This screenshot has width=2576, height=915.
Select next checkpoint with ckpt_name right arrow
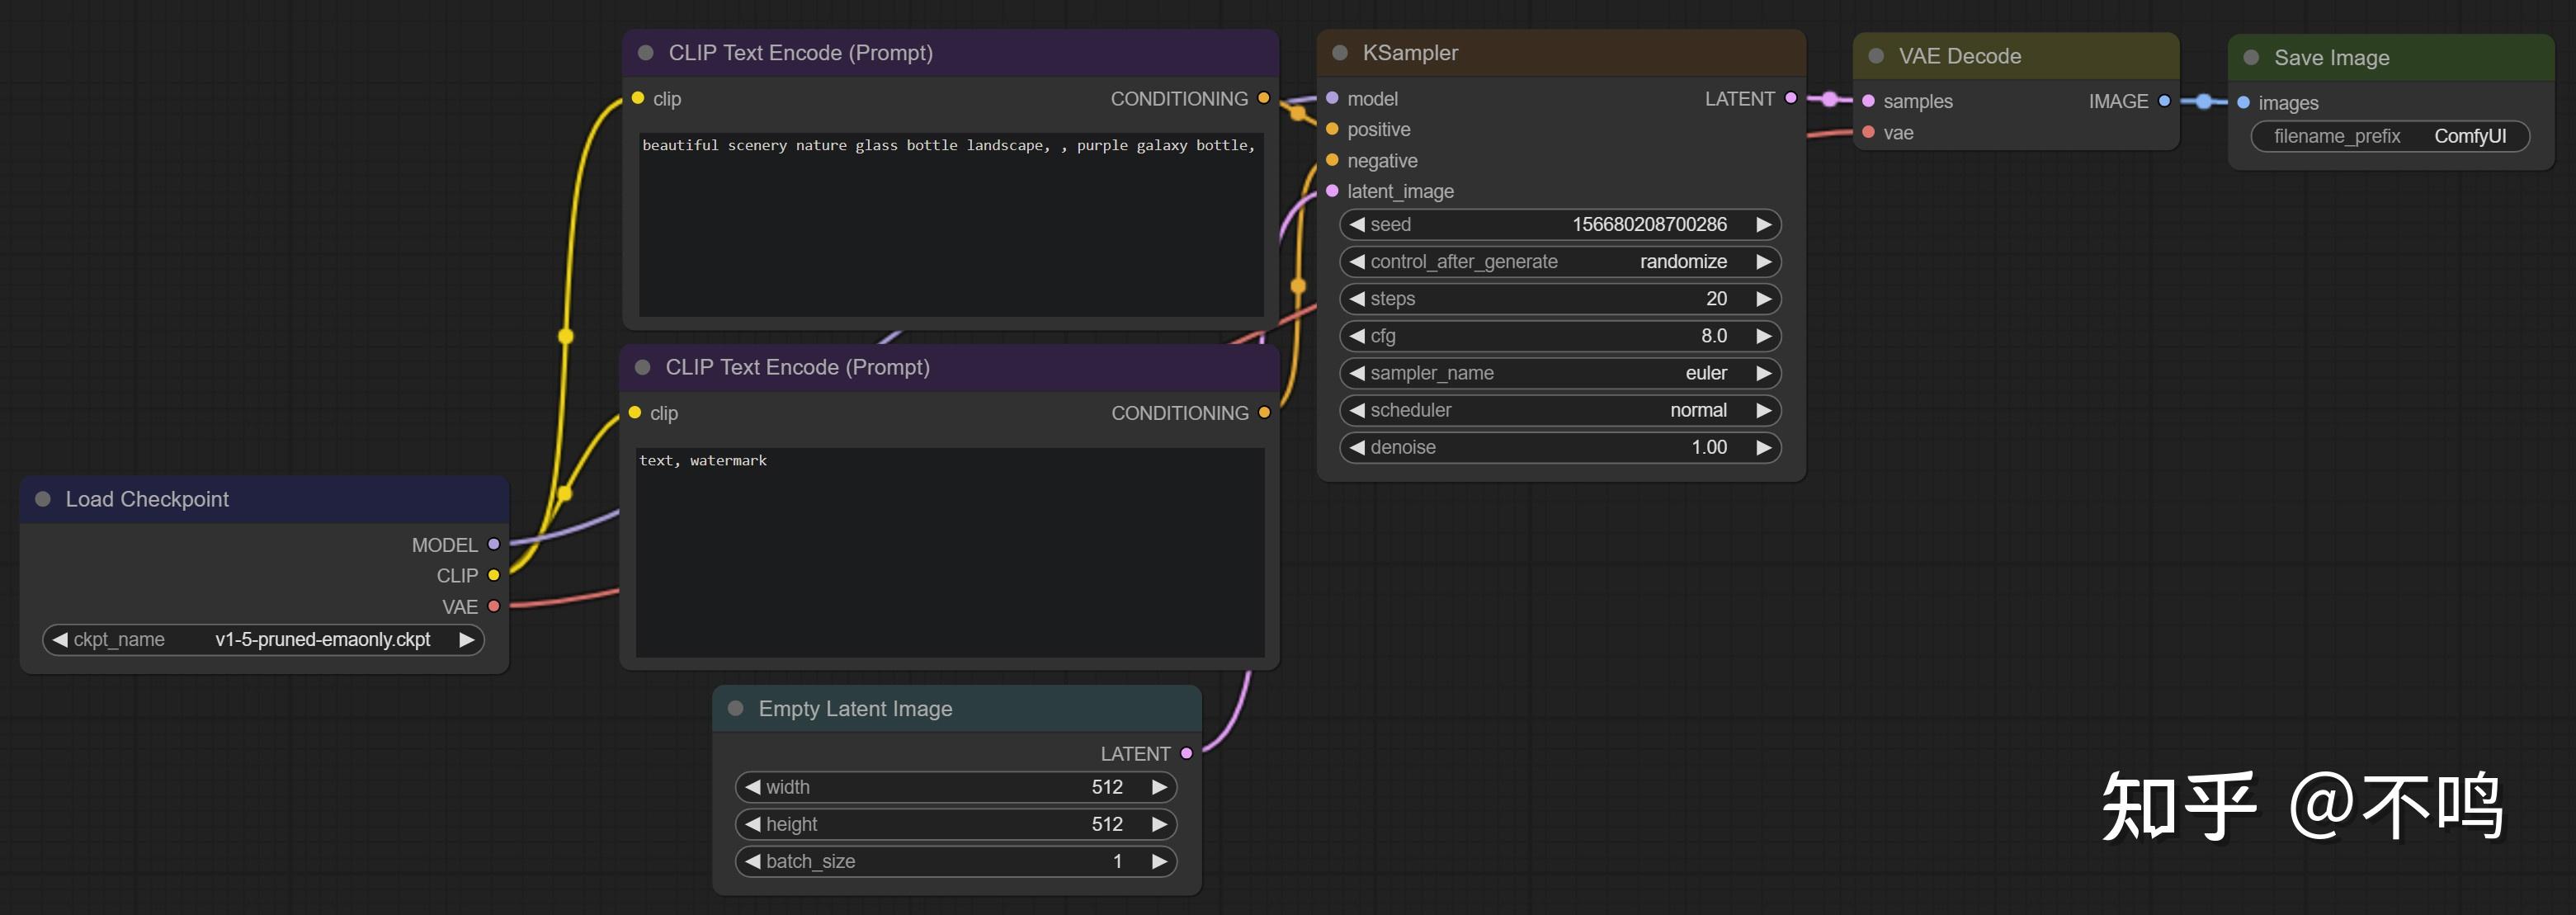tap(466, 640)
